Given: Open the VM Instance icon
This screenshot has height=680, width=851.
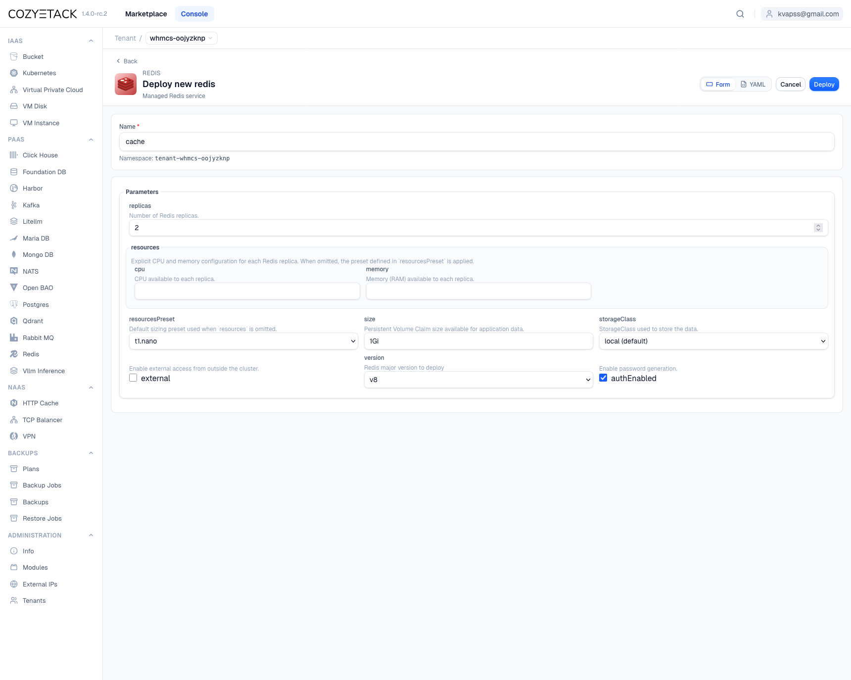Looking at the screenshot, I should [x=14, y=123].
